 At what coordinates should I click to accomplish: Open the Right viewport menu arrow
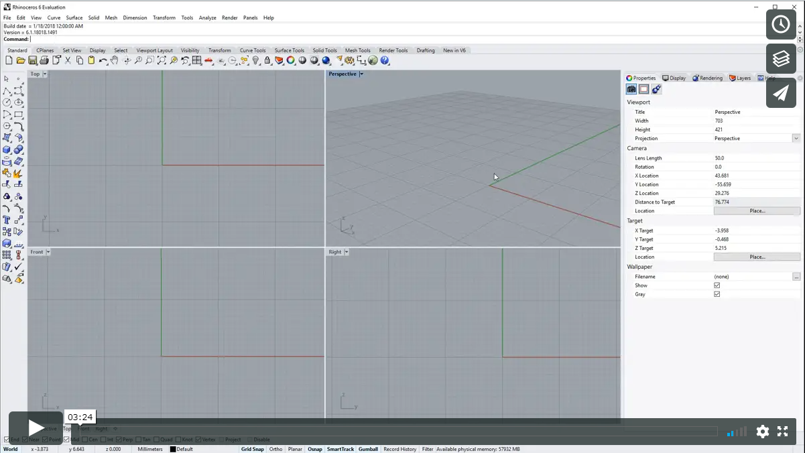[347, 252]
